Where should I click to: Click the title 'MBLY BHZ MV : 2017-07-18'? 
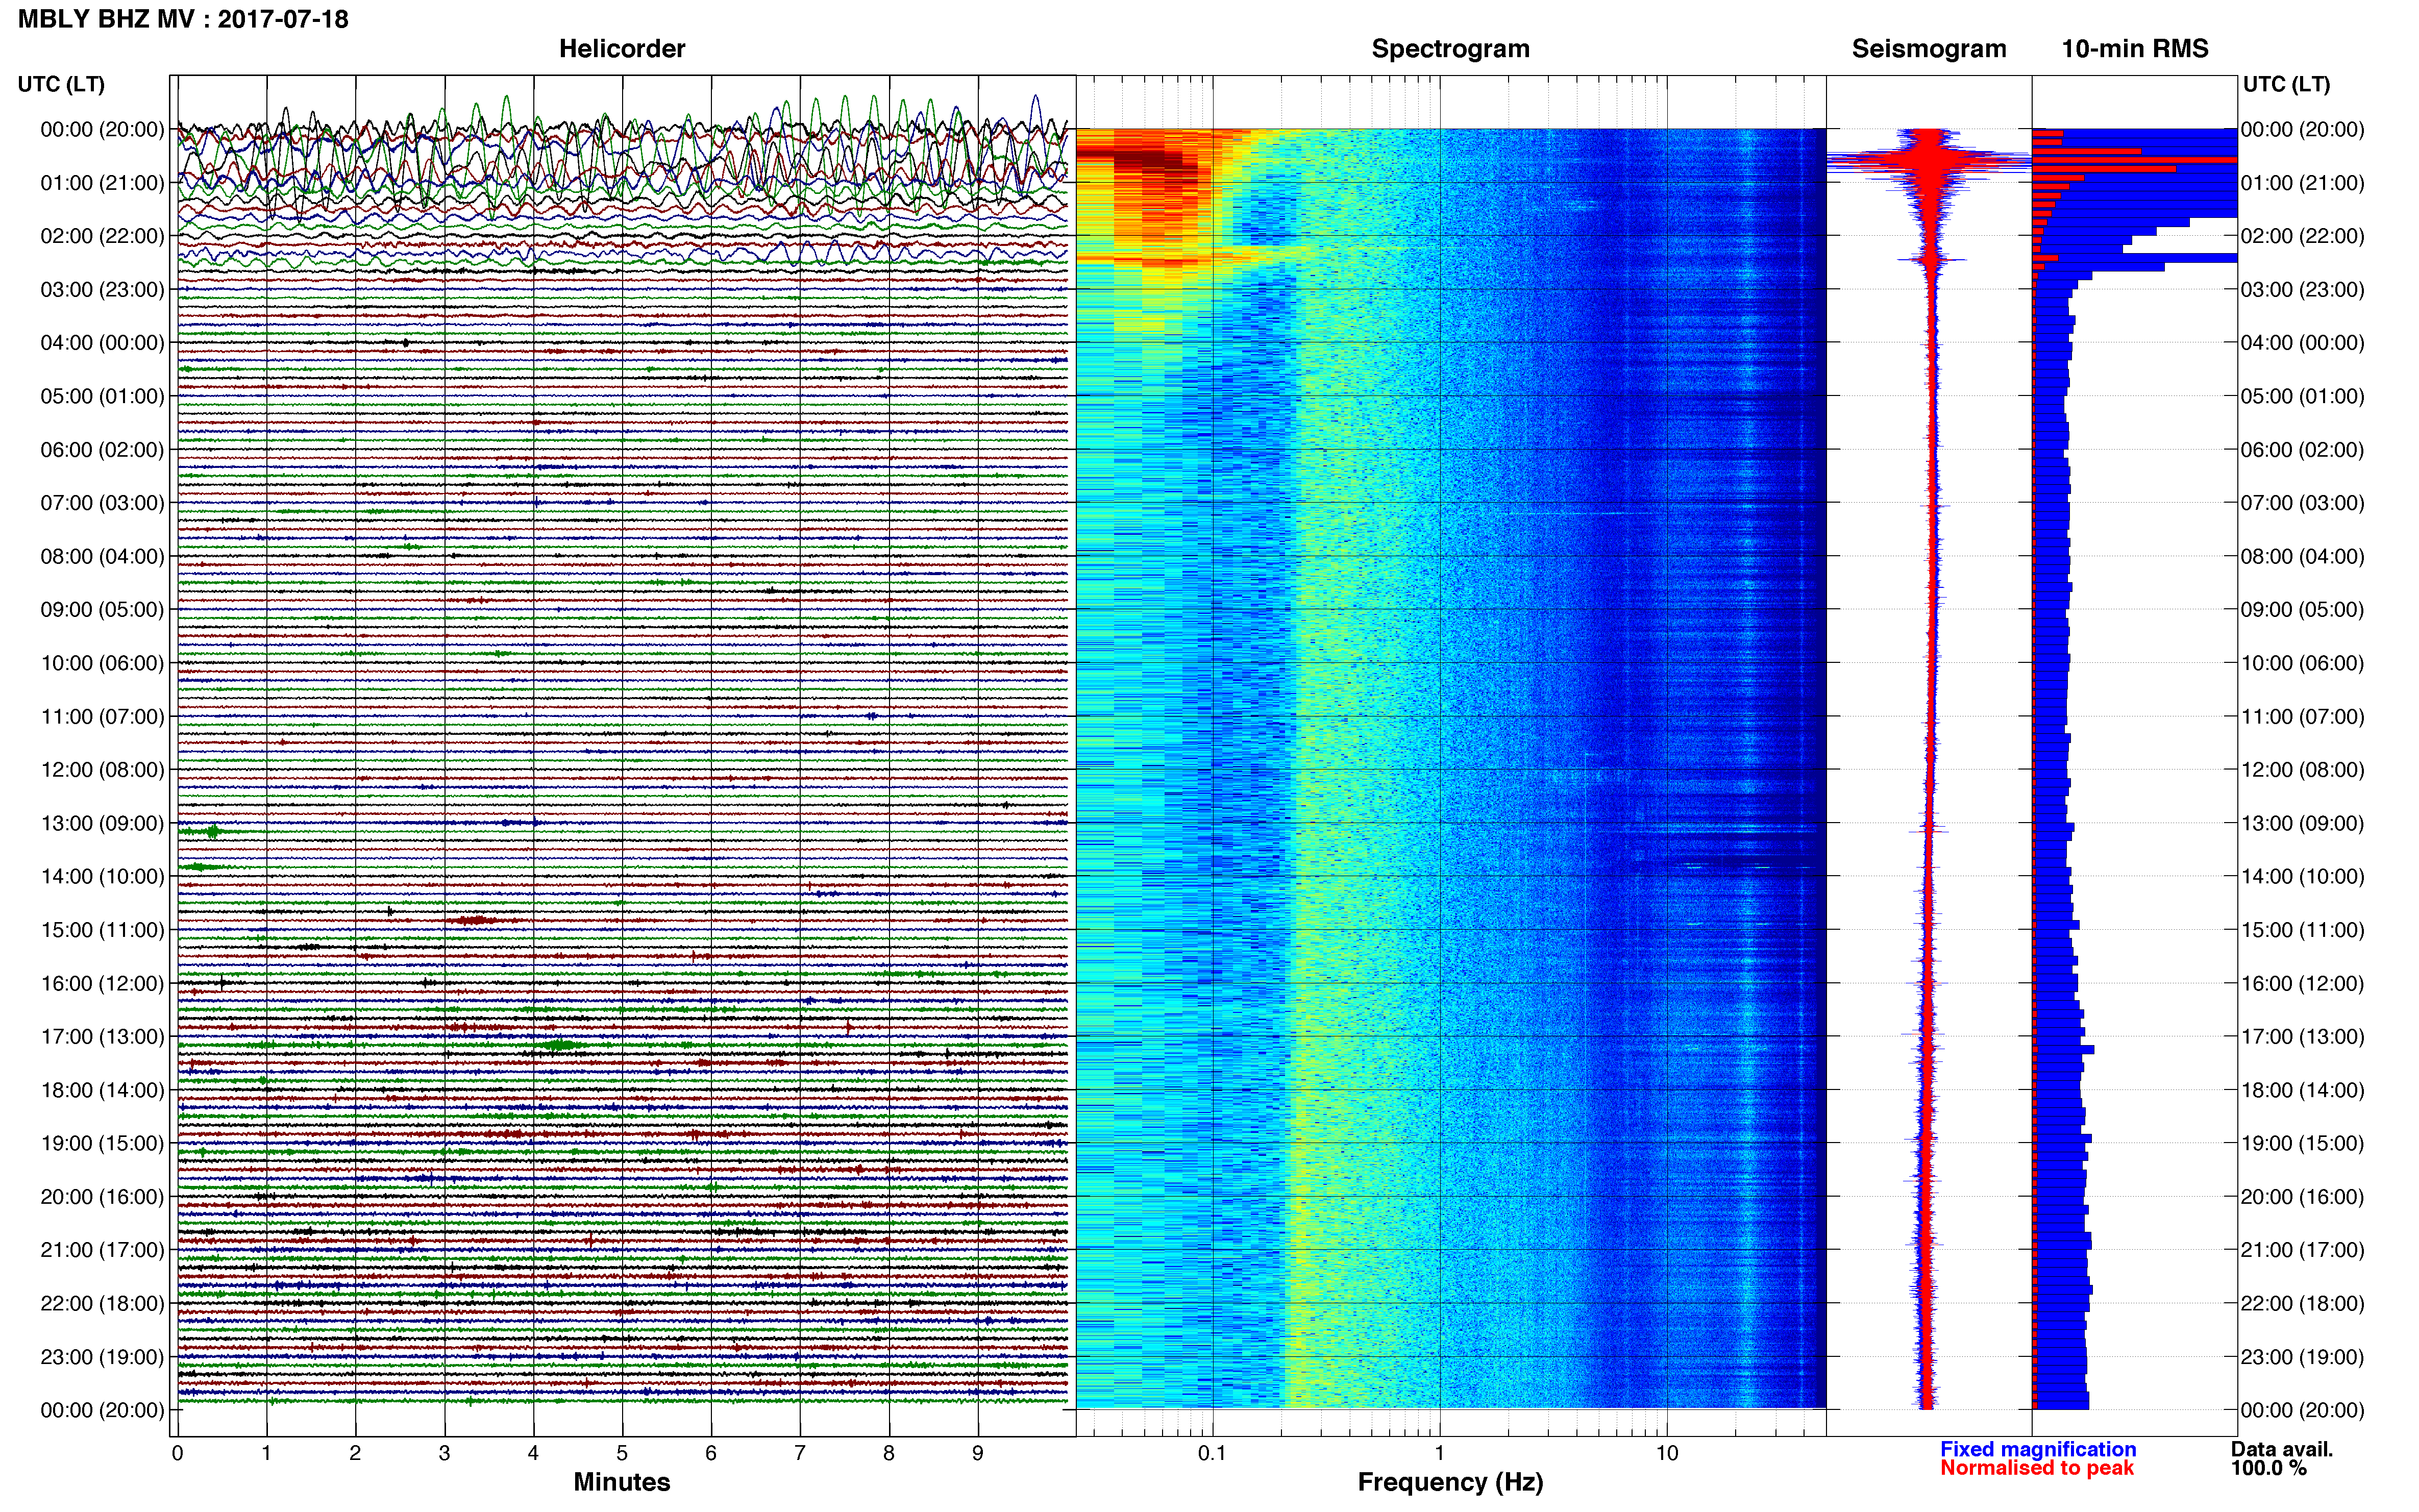pyautogui.click(x=183, y=19)
